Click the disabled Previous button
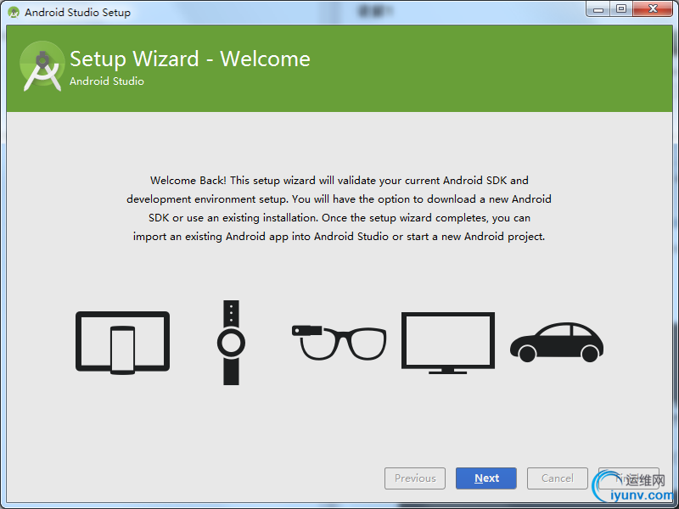Viewport: 679px width, 509px height. (x=415, y=478)
